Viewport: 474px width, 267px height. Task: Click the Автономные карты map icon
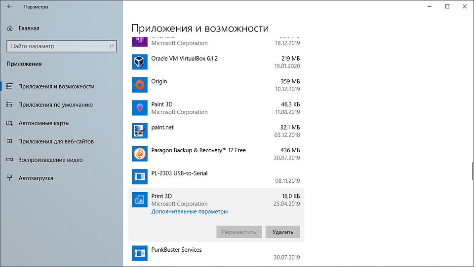10,123
